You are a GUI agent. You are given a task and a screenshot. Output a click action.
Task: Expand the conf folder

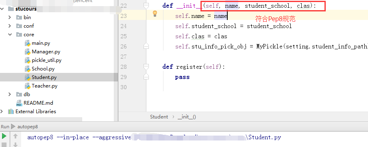[x=10, y=26]
